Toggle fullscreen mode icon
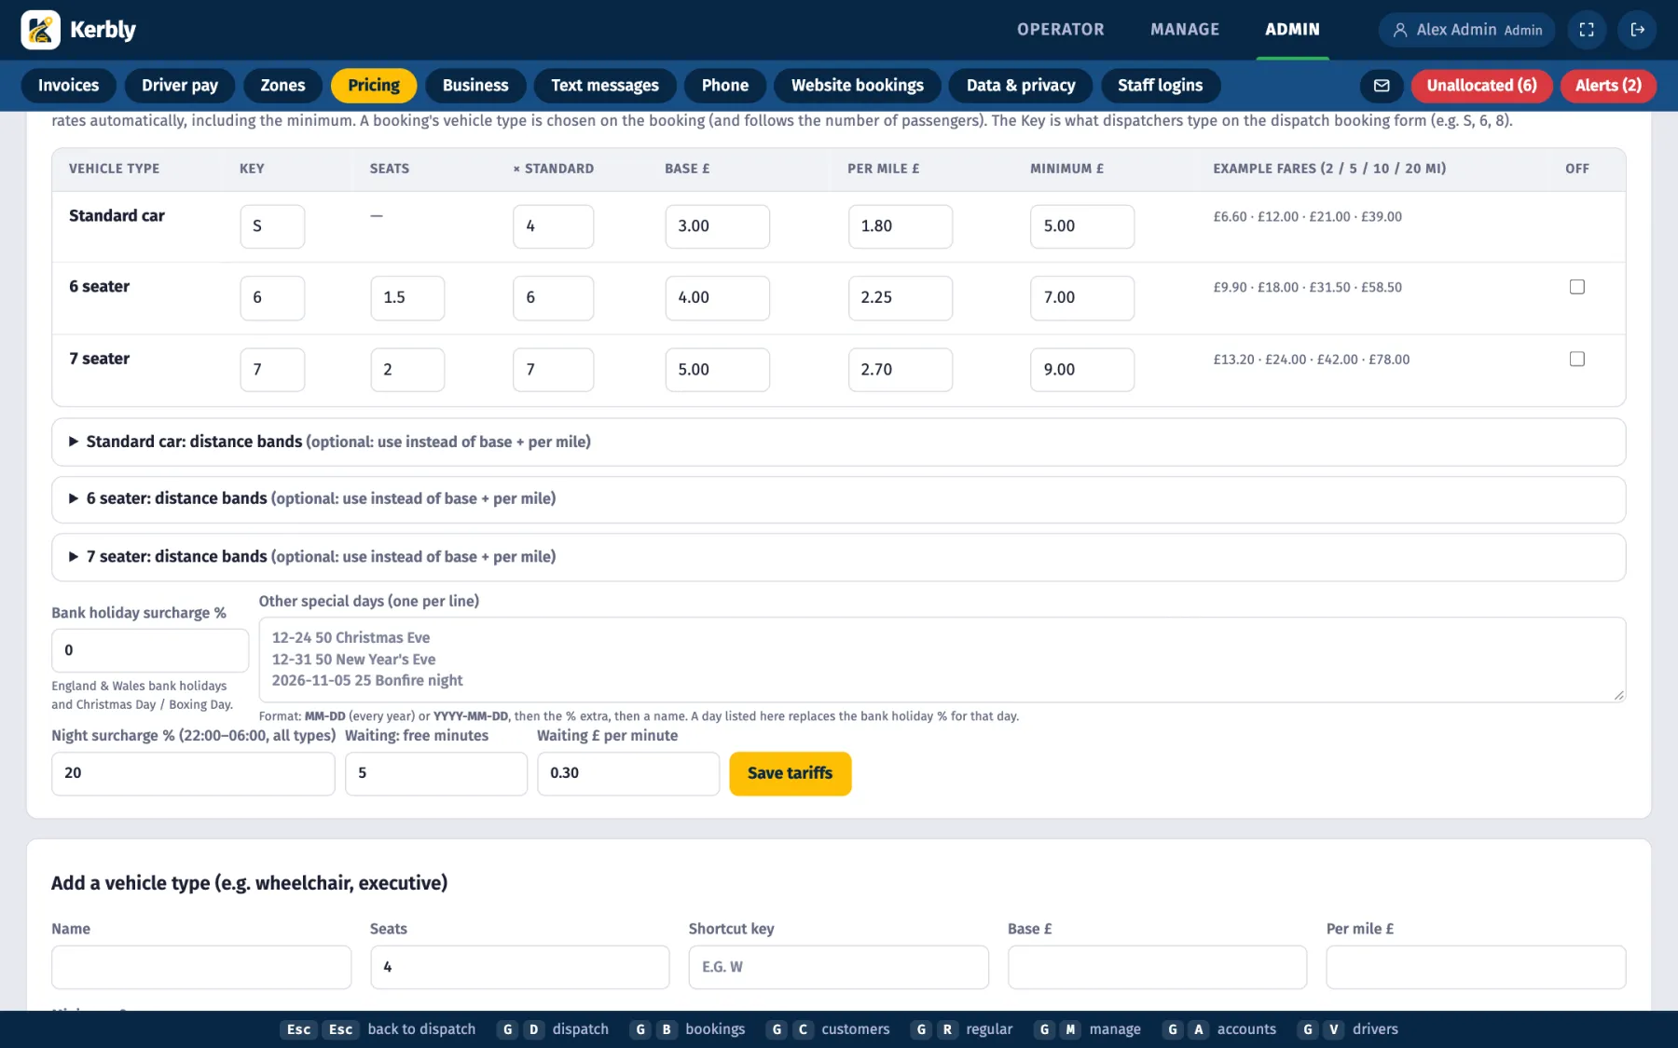 1587,30
